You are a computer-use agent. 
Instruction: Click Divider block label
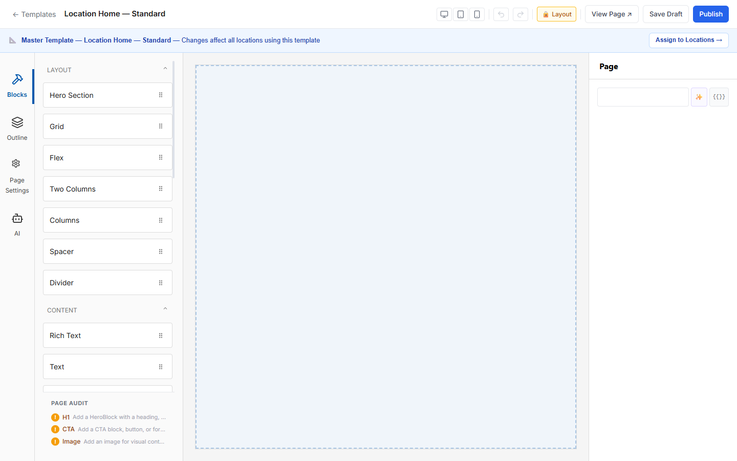point(62,283)
